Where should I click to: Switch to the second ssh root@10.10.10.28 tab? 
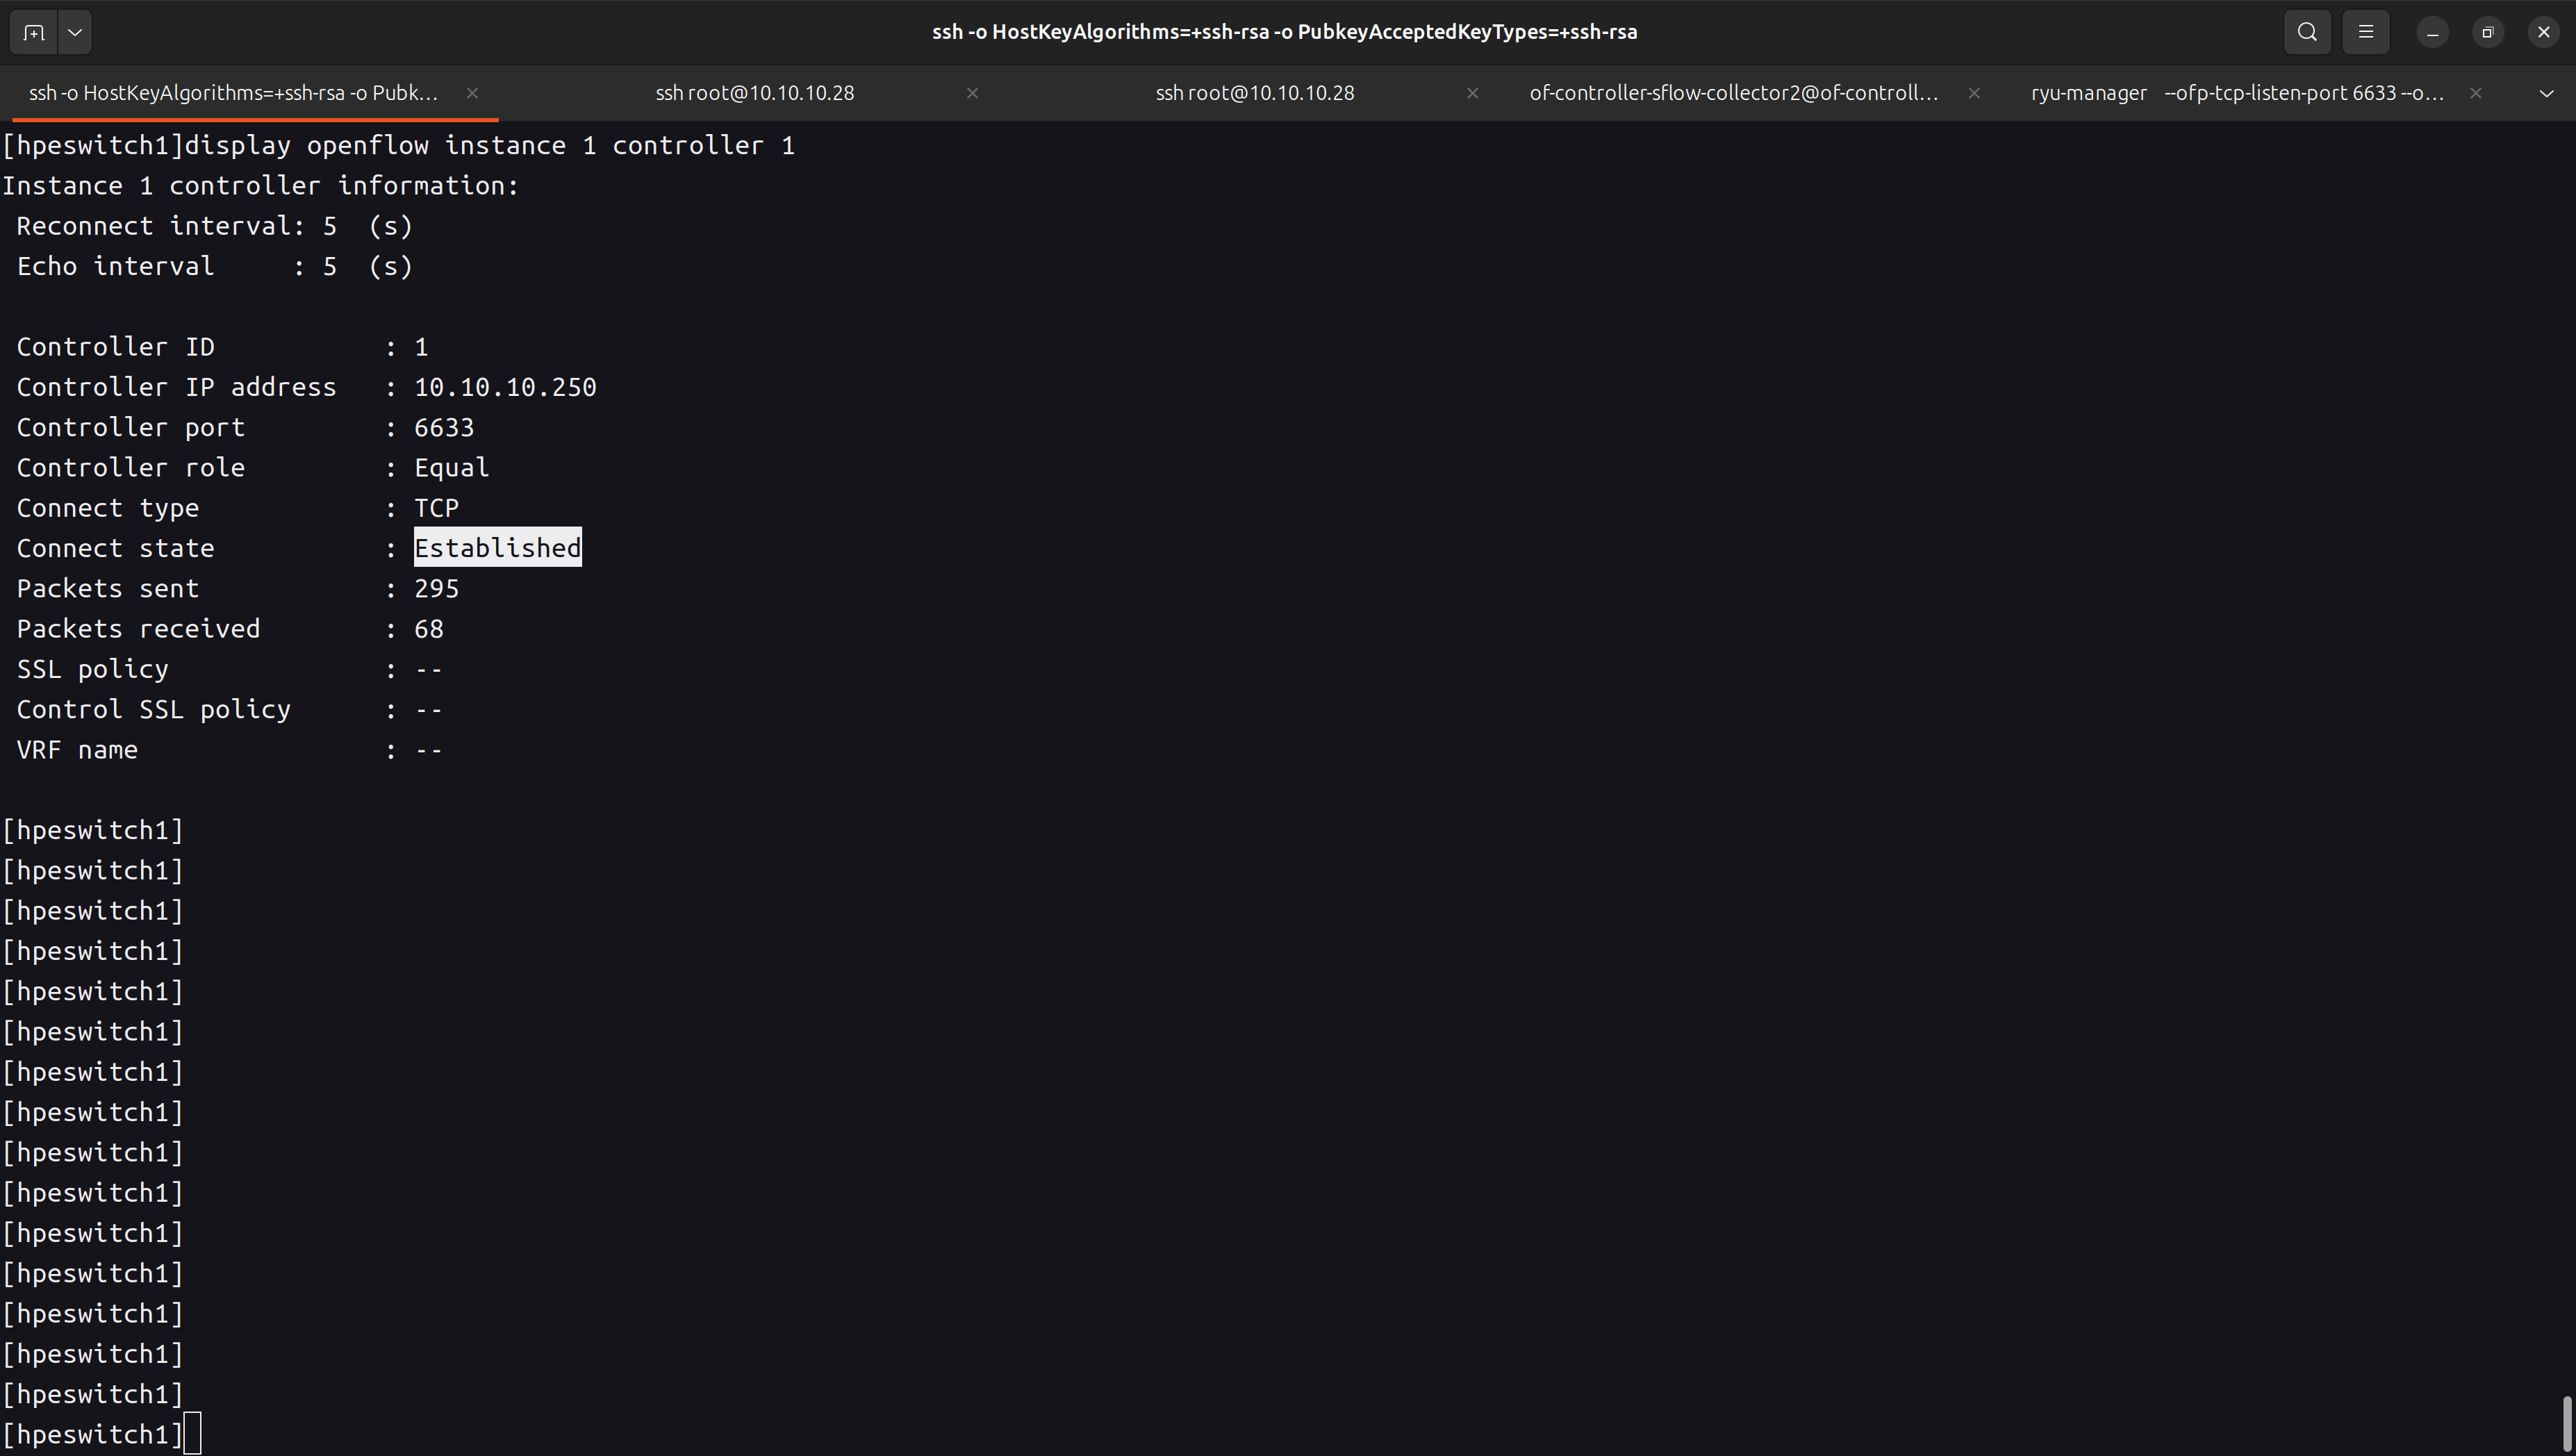point(1254,93)
